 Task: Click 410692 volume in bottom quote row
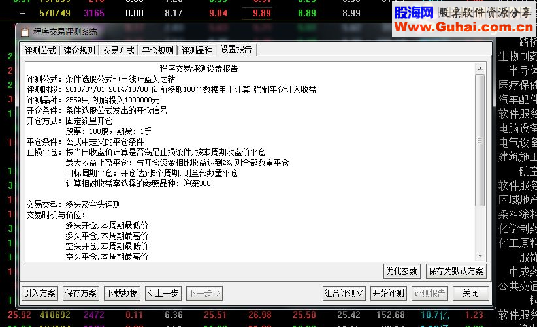(55, 315)
